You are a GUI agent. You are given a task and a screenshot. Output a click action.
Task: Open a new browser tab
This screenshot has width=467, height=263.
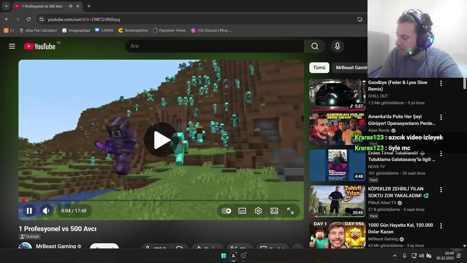point(89,6)
